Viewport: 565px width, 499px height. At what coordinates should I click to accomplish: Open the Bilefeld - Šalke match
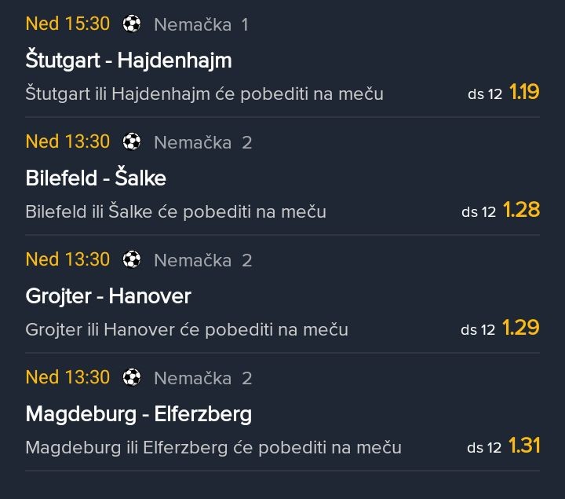point(96,178)
